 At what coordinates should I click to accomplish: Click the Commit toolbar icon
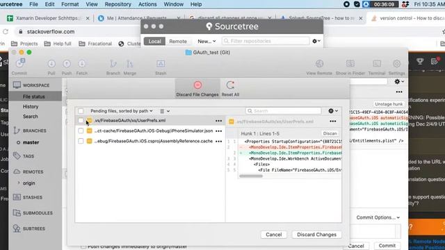click(x=19, y=63)
